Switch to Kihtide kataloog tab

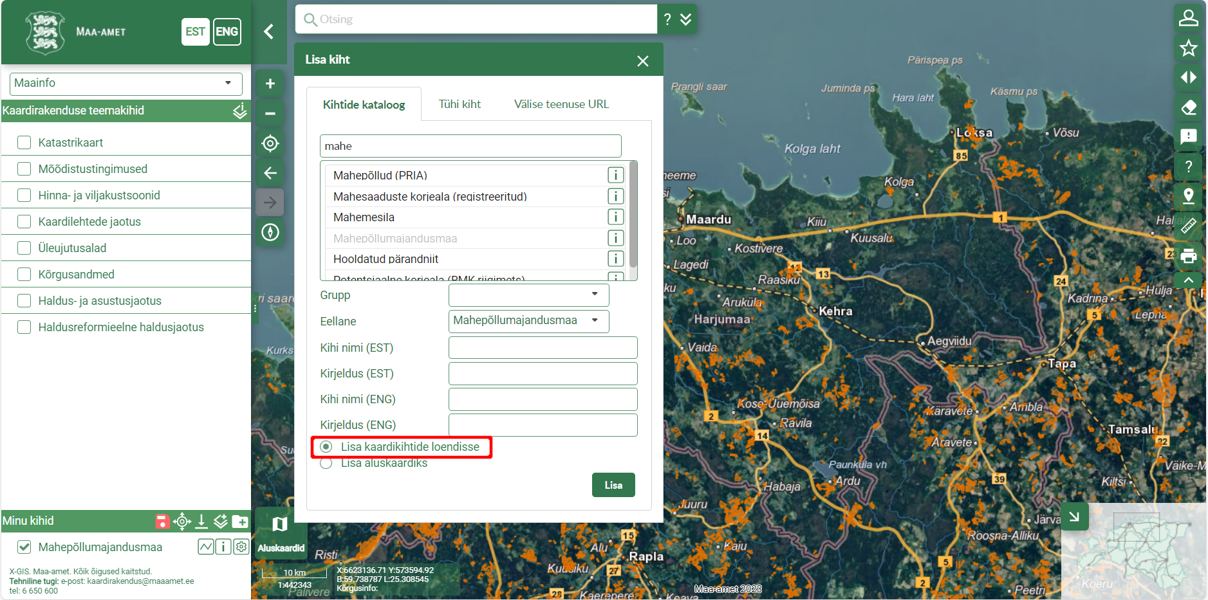[x=364, y=104]
